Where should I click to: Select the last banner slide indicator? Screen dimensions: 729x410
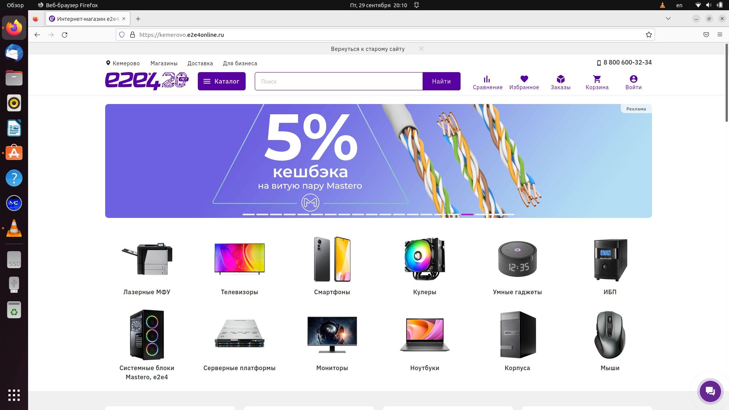pos(508,214)
